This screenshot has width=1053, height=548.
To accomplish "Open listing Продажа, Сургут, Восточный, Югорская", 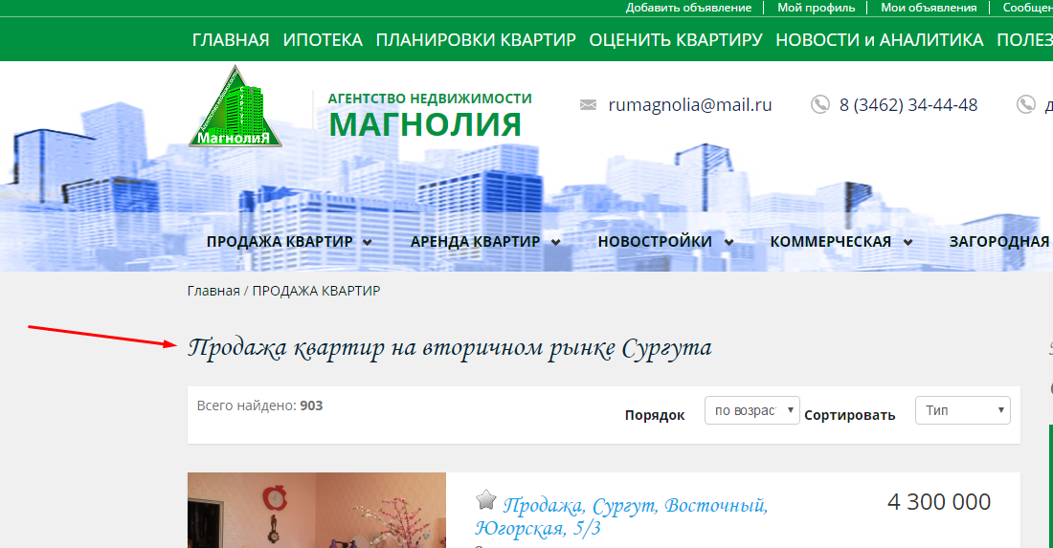I will [621, 516].
